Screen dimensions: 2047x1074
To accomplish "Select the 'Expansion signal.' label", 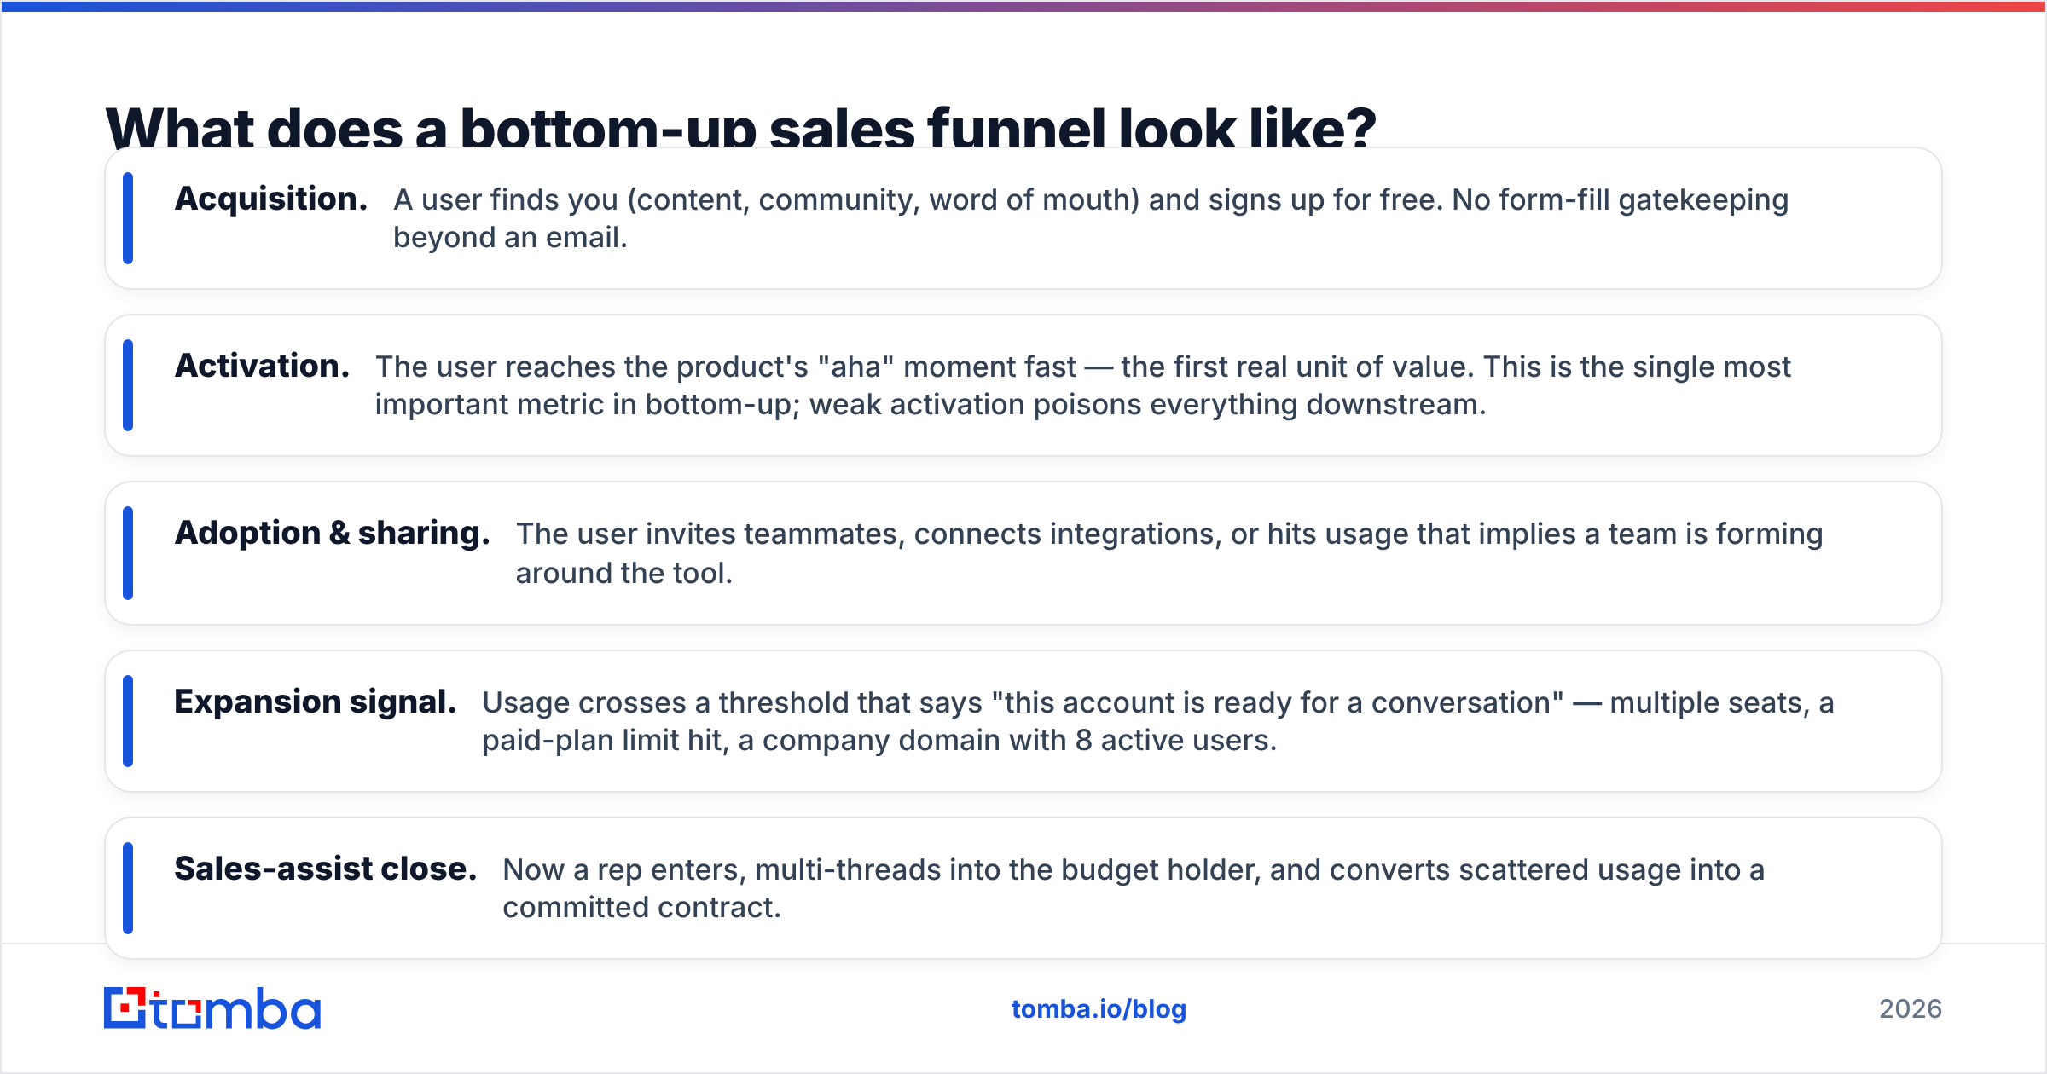I will (x=316, y=702).
